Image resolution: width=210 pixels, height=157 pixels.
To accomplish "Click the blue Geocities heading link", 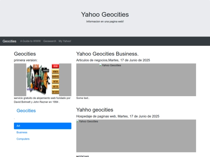I will pyautogui.click(x=26, y=110).
